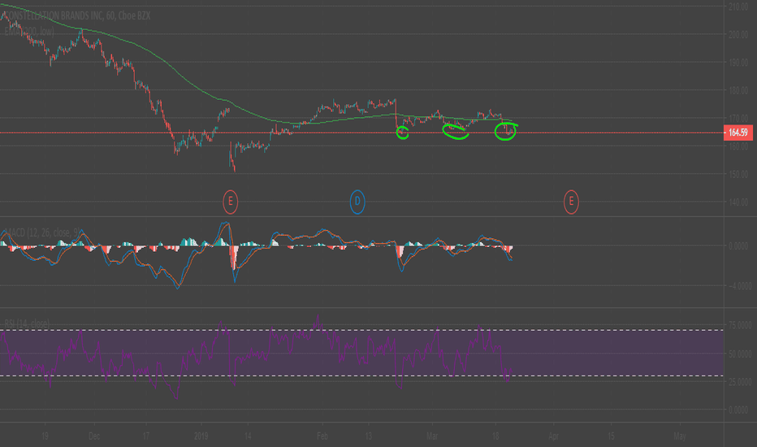Click the Feb label on time axis
The height and width of the screenshot is (447, 757).
point(322,436)
